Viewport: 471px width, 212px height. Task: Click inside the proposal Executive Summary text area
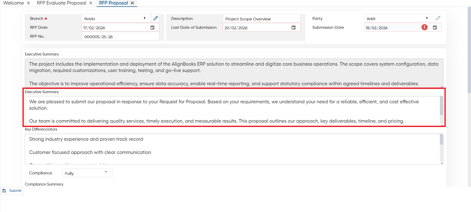tap(232, 111)
